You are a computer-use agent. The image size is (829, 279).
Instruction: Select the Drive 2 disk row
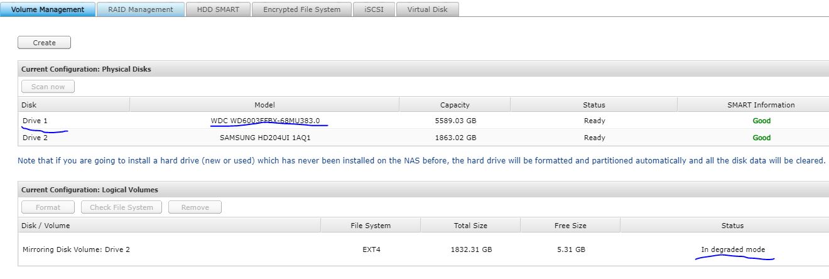click(x=35, y=138)
